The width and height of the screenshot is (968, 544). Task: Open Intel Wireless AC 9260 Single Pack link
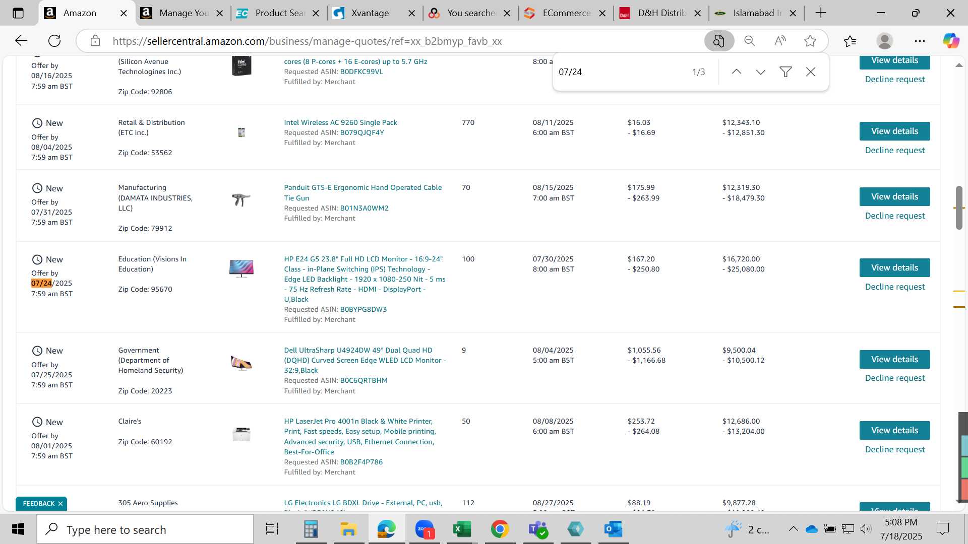point(340,122)
